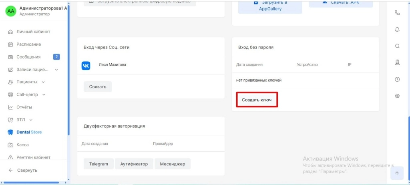Viewport: 410px width, 185px height.
Task: Choose Telegram two-factor provider
Action: pos(98,164)
